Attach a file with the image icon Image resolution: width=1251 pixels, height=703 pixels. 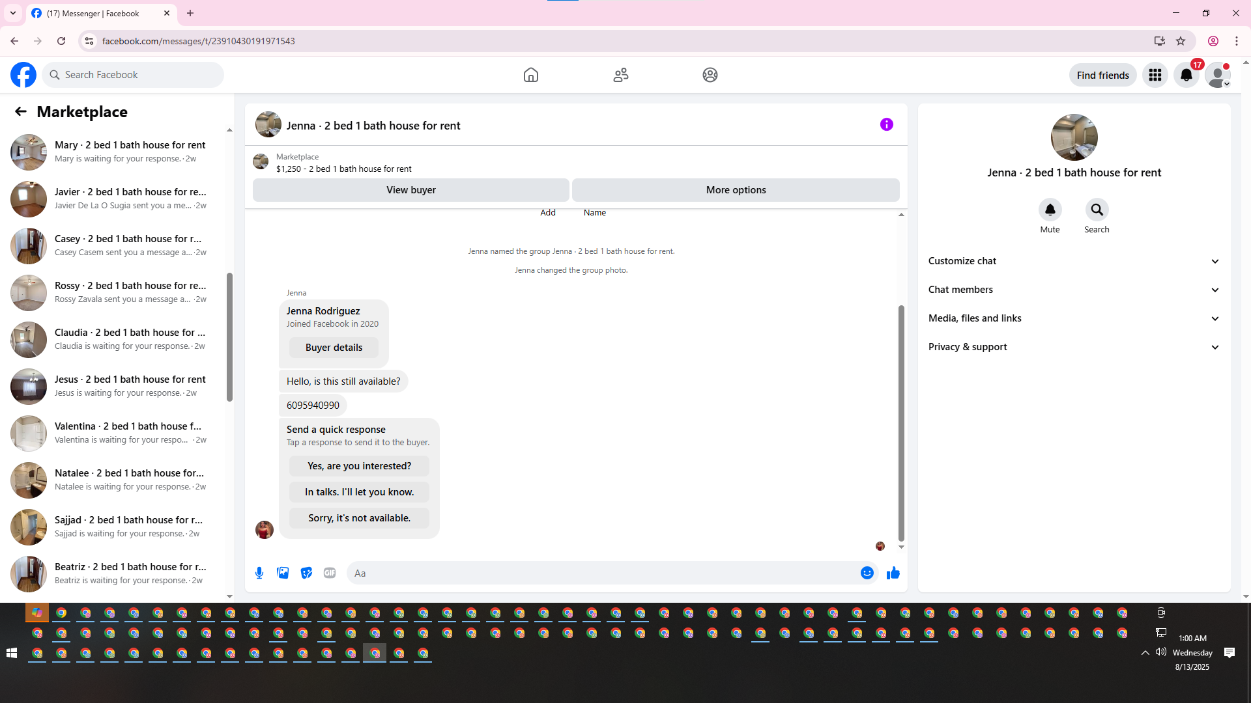click(x=283, y=573)
